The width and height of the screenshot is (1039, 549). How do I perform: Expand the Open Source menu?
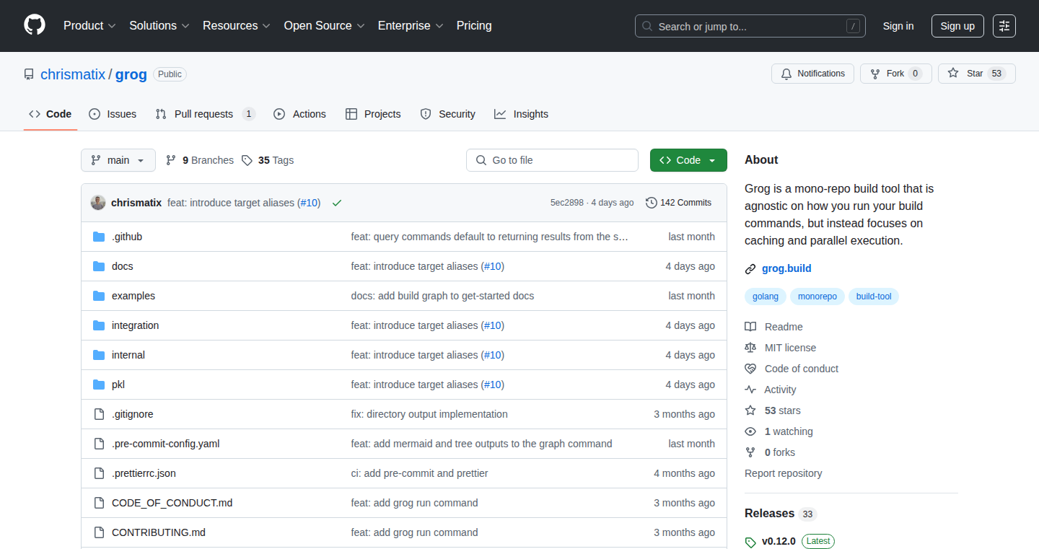tap(324, 25)
